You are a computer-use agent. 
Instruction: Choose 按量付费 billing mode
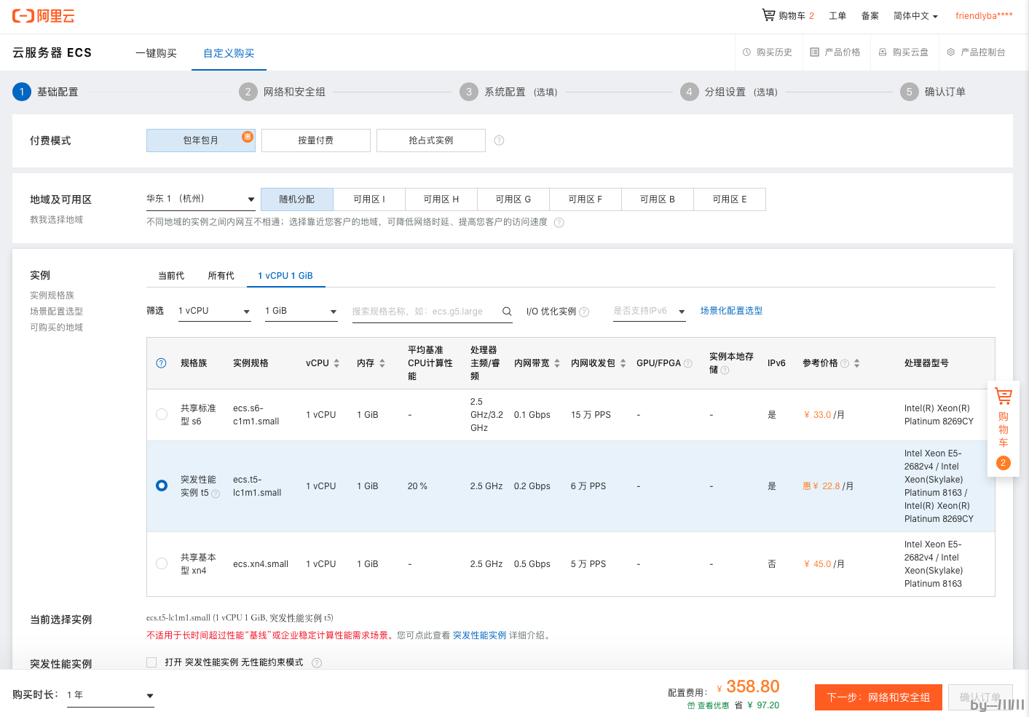click(316, 140)
